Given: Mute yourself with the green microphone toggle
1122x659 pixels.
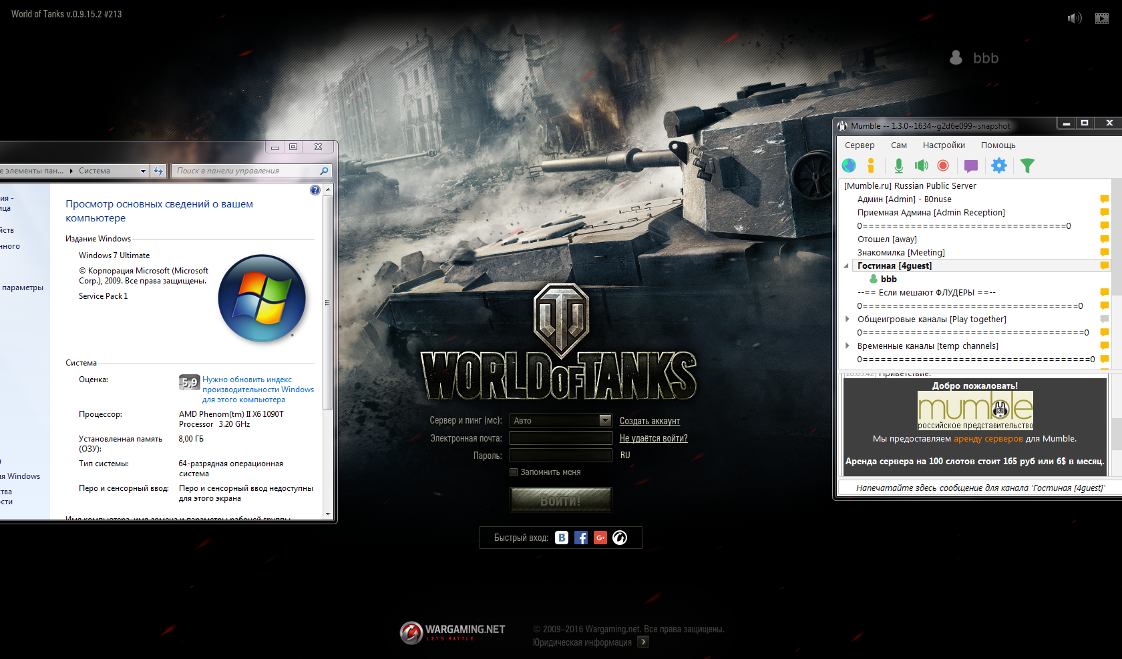Looking at the screenshot, I should (899, 165).
